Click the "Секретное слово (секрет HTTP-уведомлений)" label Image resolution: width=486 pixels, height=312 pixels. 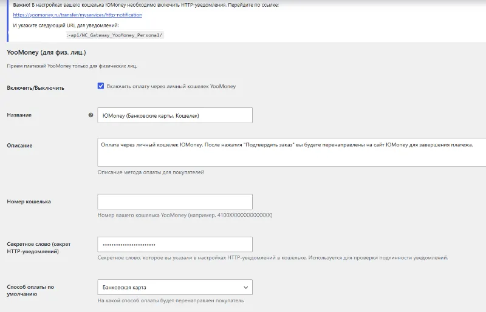point(39,248)
